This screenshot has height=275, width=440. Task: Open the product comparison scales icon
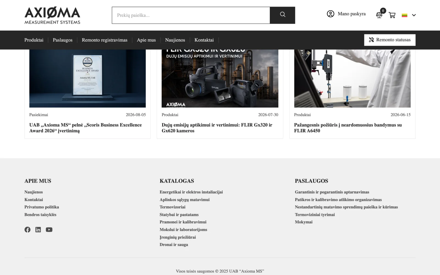point(379,15)
